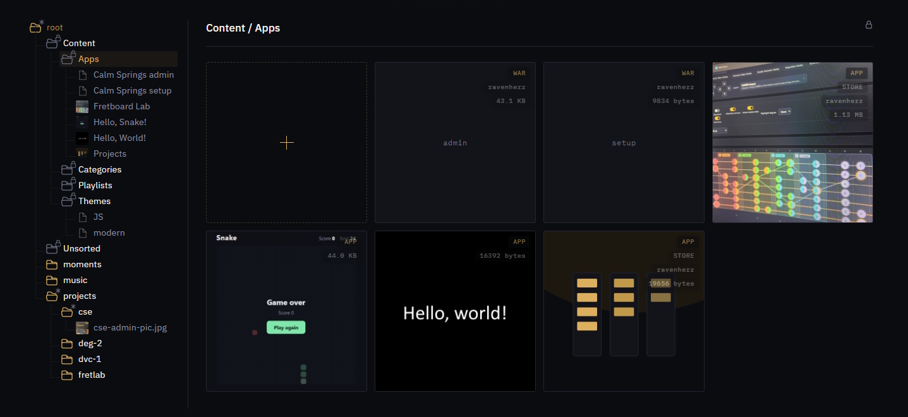This screenshot has width=908, height=417.
Task: Click the Projects tree thumbnail icon
Action: pyautogui.click(x=82, y=154)
